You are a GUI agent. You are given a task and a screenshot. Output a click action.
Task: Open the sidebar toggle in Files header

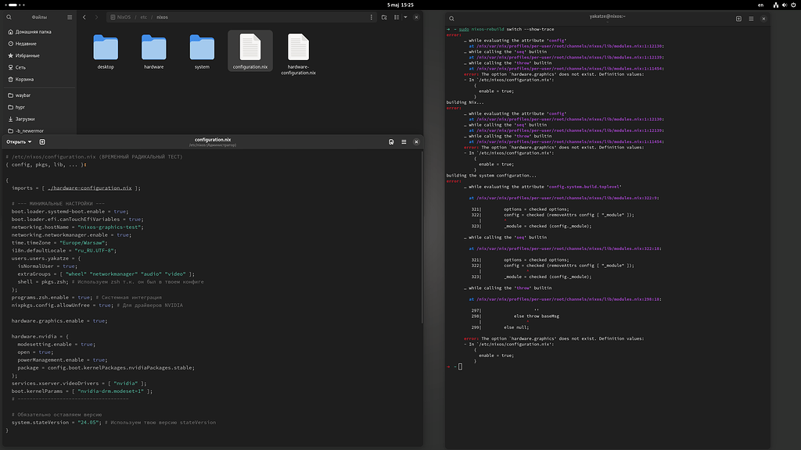click(x=69, y=16)
